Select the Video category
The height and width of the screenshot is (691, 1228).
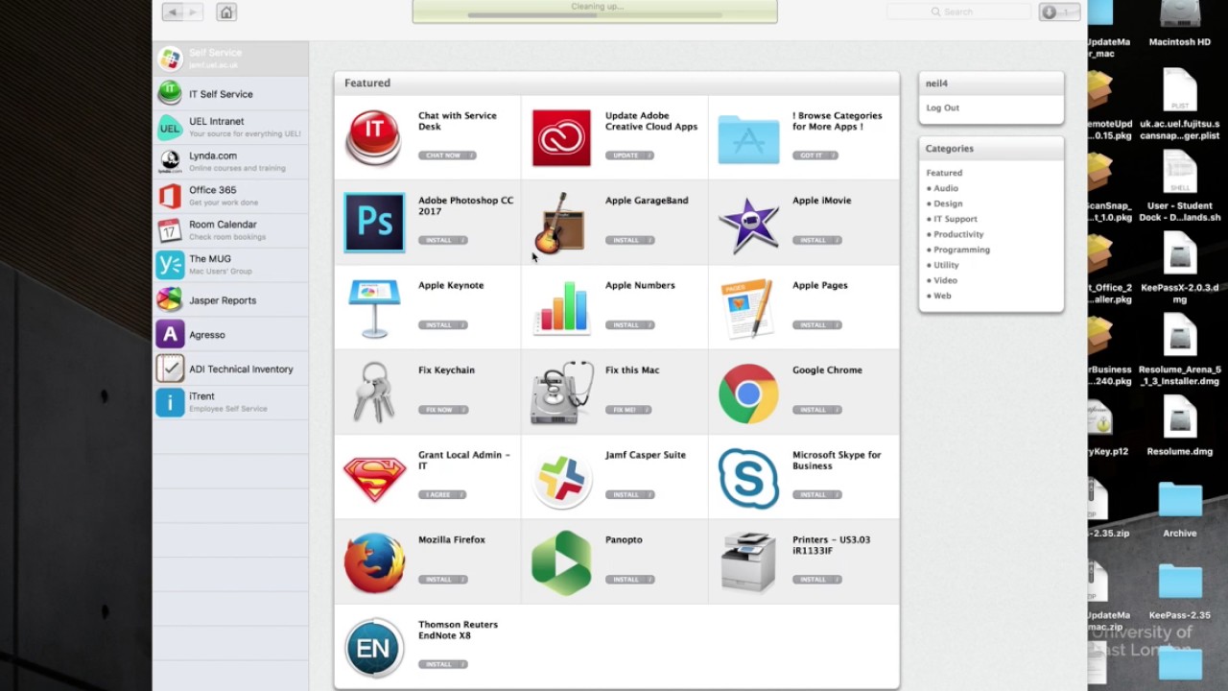point(945,280)
